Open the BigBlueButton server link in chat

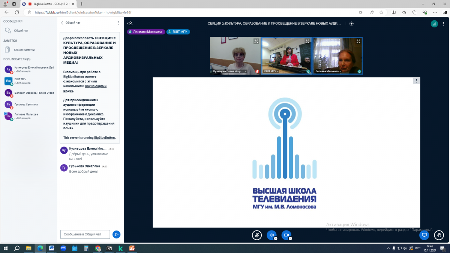coord(105,138)
